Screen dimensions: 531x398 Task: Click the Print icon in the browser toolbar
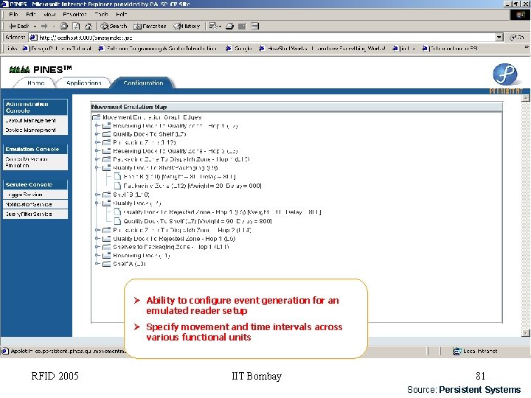click(x=229, y=26)
